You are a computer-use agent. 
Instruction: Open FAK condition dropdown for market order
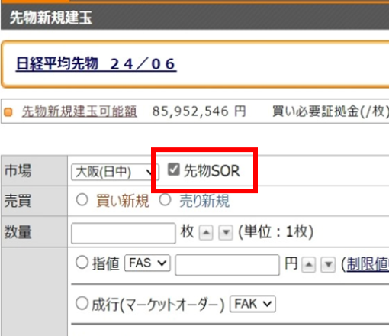point(252,304)
